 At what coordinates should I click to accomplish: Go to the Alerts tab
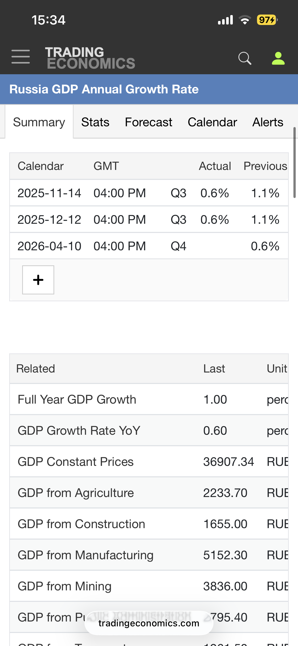point(268,122)
